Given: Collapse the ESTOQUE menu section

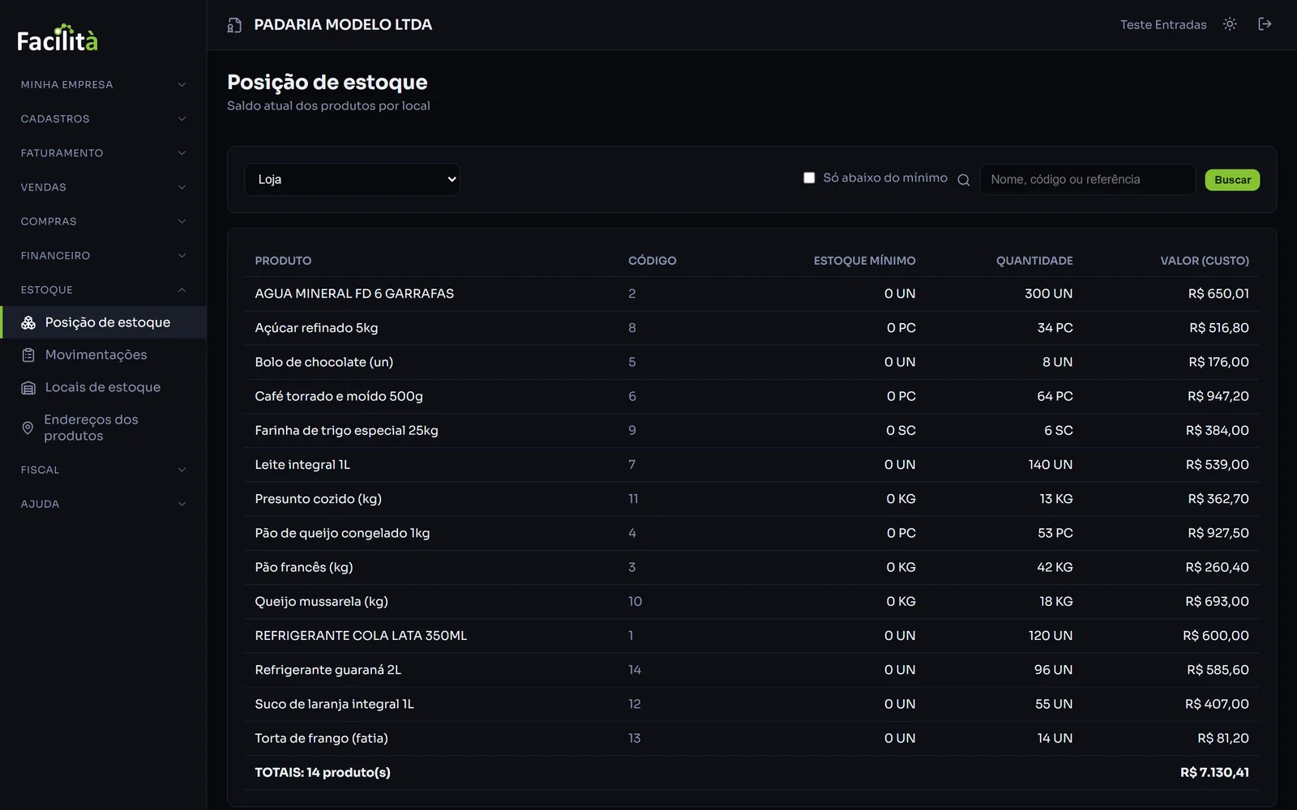Looking at the screenshot, I should 103,290.
